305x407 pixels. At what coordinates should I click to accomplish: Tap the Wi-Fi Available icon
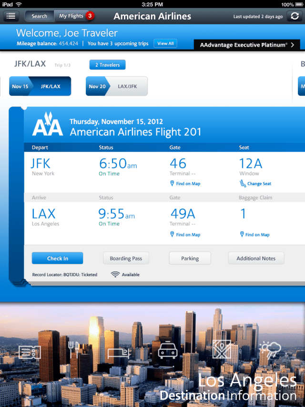115,274
